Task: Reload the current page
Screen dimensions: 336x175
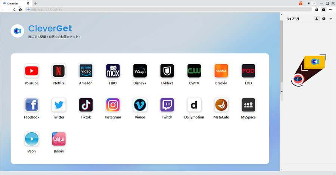Action: (x=15, y=9)
